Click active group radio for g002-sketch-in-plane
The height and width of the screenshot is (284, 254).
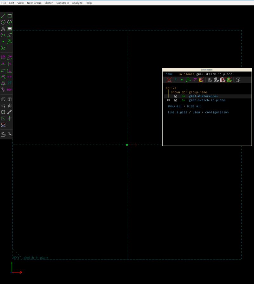pyautogui.click(x=168, y=100)
